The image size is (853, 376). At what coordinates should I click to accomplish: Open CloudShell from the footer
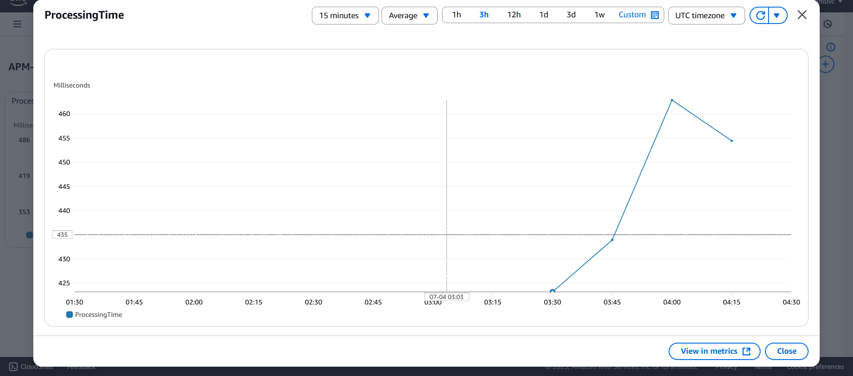coord(31,367)
